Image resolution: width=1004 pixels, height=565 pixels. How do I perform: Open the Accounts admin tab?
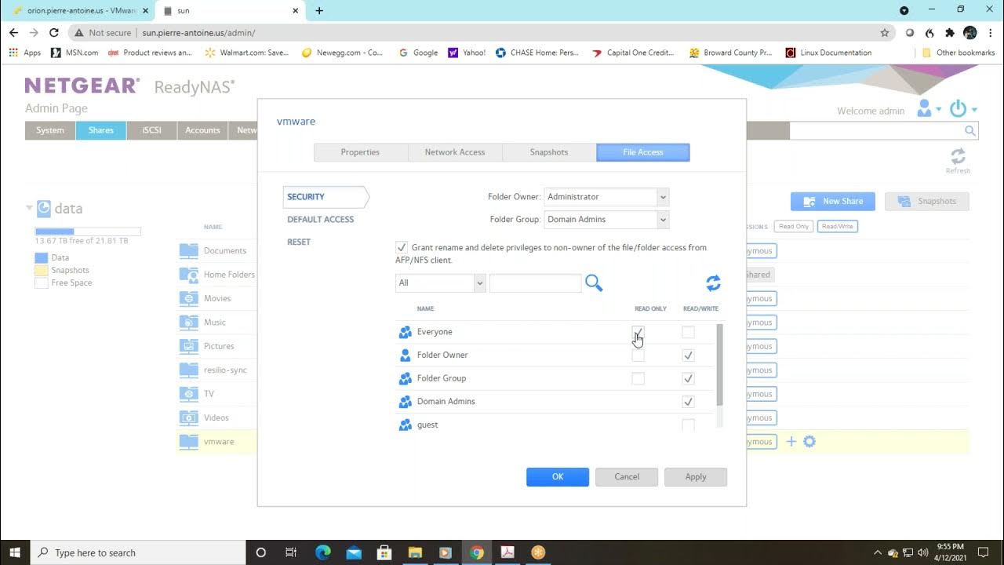click(x=202, y=130)
